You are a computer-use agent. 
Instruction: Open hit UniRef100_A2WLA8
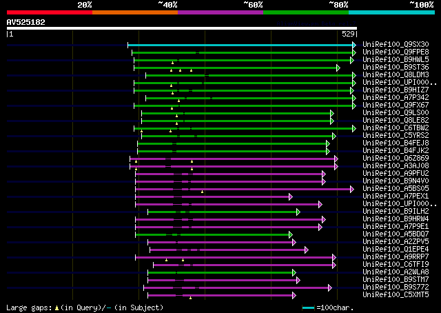tap(396, 272)
